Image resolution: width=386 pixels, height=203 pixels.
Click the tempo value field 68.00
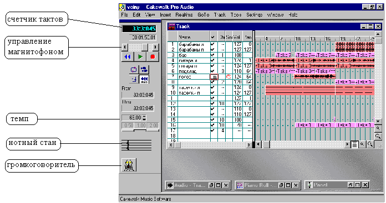point(132,118)
